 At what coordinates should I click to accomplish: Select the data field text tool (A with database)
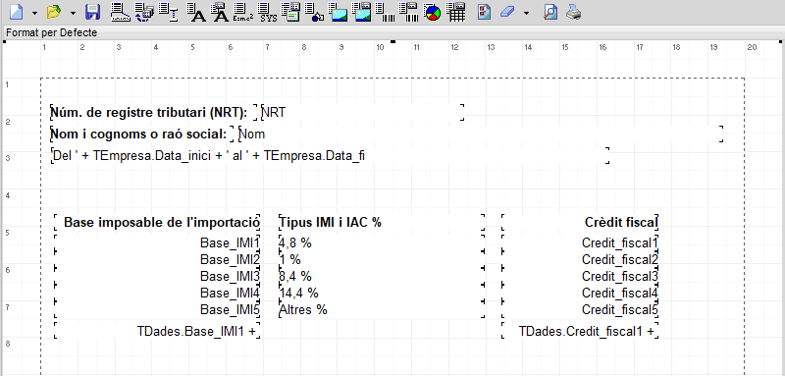pyautogui.click(x=219, y=12)
